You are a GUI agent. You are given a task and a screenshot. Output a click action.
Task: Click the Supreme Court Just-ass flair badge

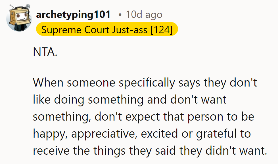(x=107, y=30)
